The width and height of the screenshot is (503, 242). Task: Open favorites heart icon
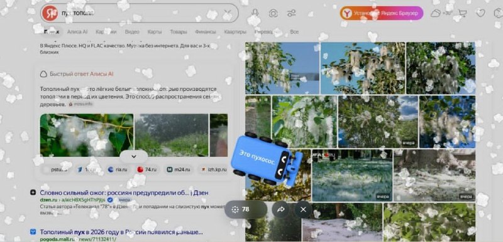click(x=480, y=13)
